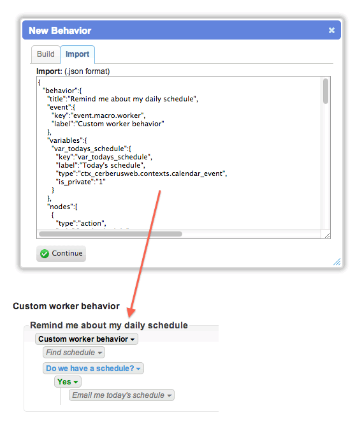The height and width of the screenshot is (424, 362).
Task: Expand the Yes outcome dropdown
Action: 68,382
